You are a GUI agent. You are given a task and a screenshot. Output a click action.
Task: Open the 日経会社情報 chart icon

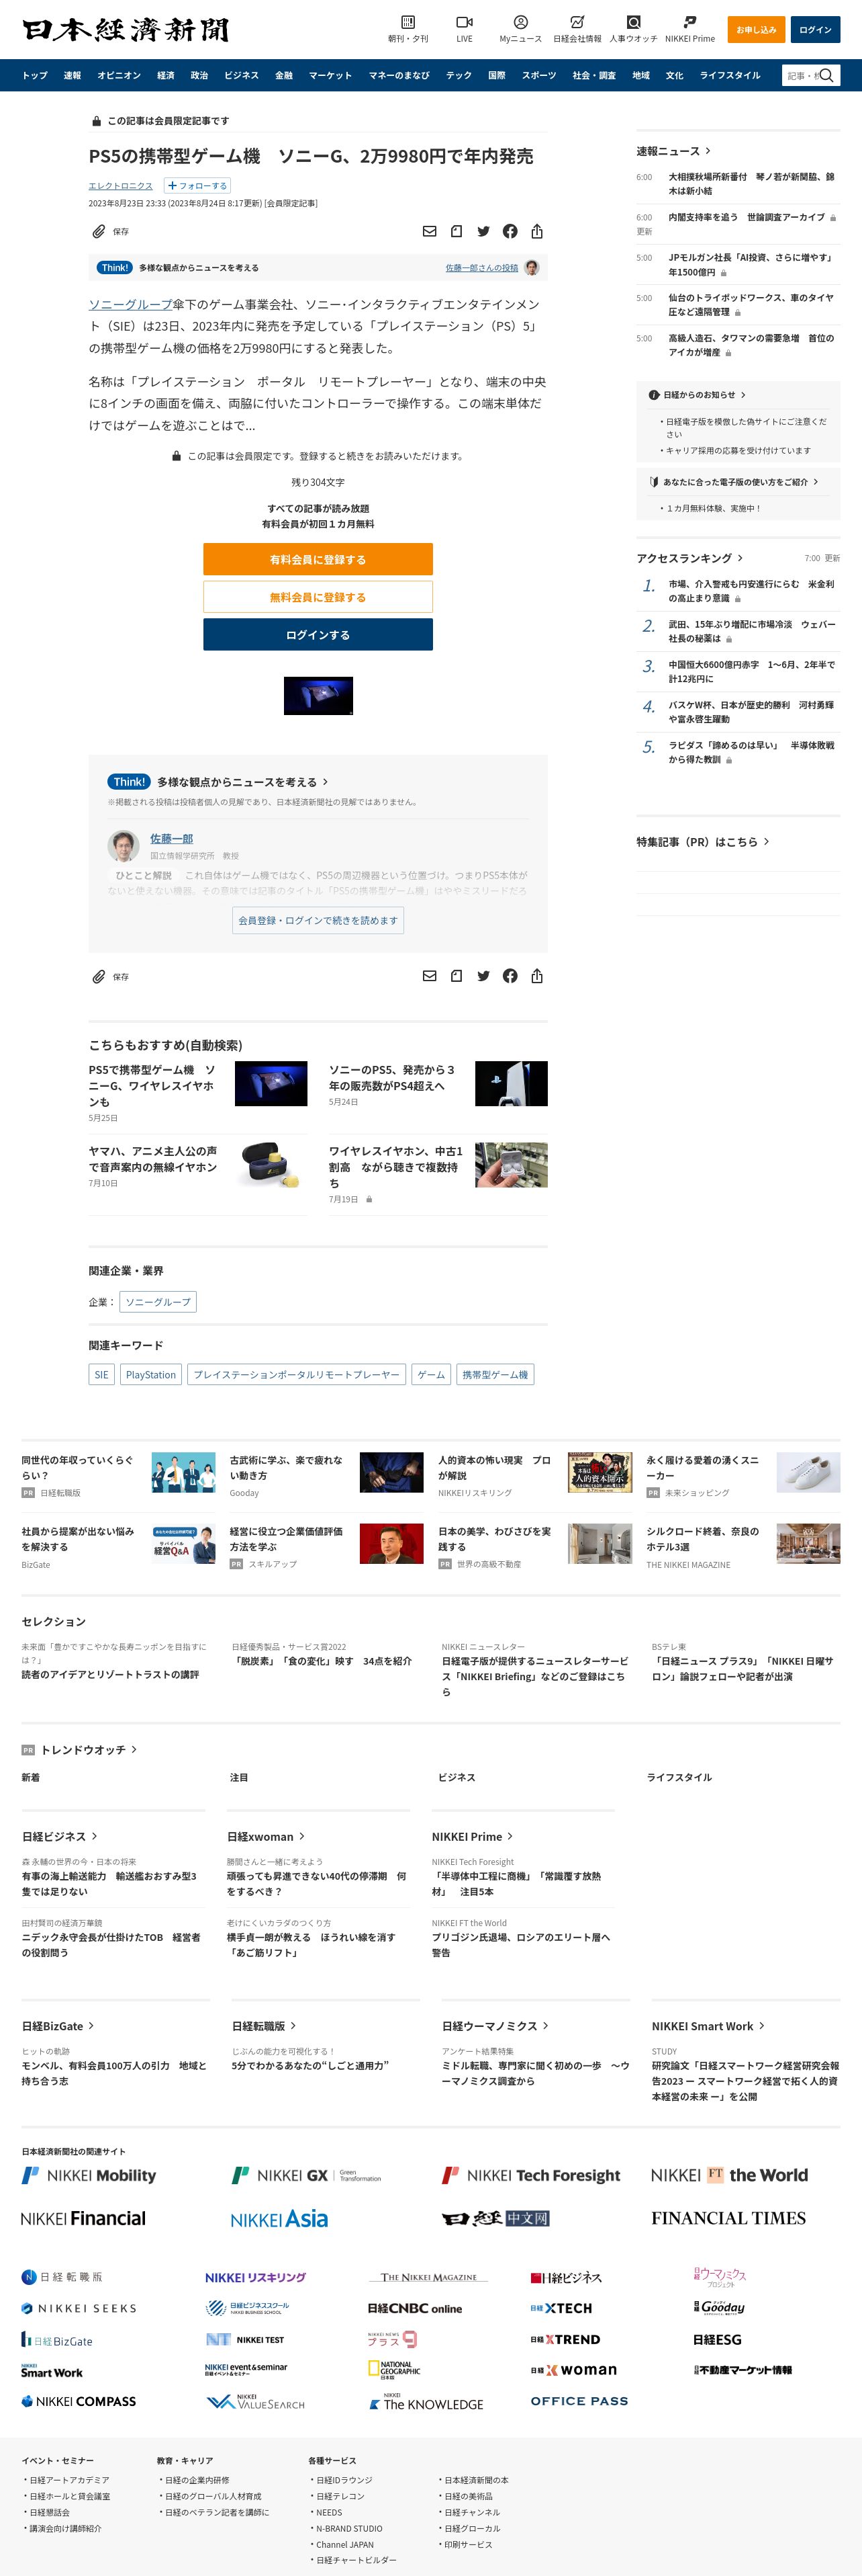577,22
